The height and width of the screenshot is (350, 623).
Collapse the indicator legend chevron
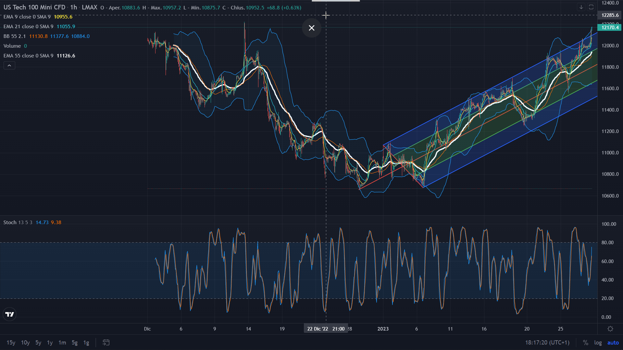9,66
